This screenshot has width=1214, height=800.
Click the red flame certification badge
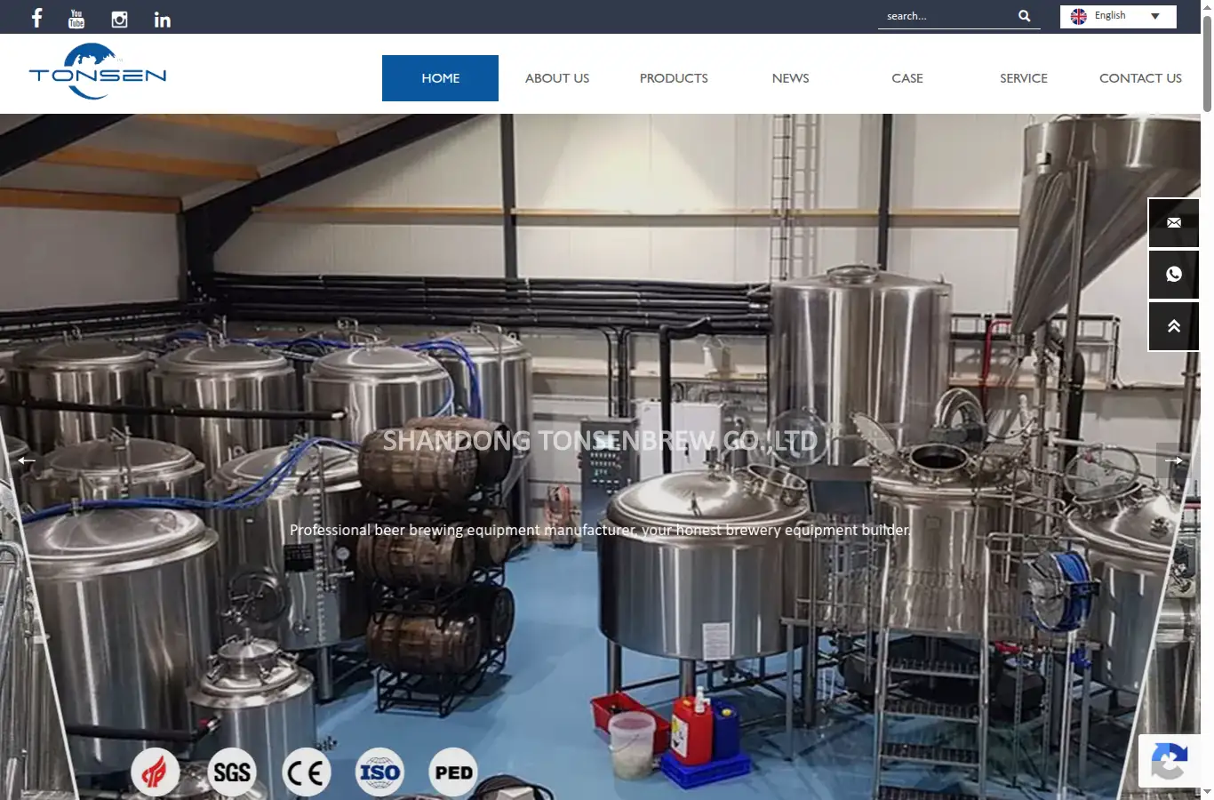(155, 772)
